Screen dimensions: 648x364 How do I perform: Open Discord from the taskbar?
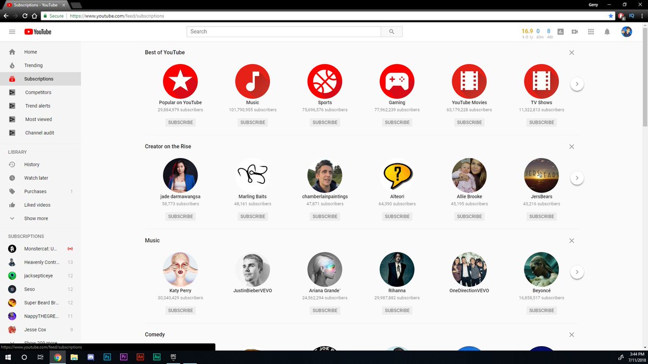[x=90, y=357]
